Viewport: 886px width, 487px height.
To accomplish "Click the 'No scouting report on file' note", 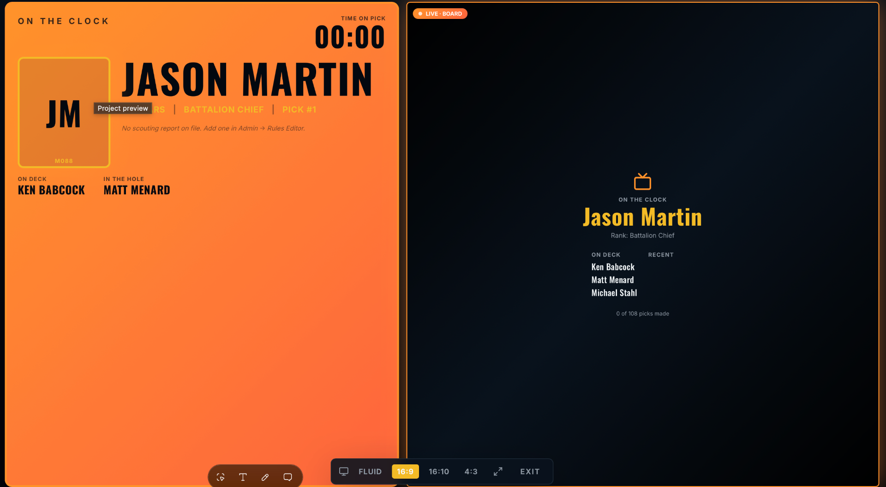I will pos(213,128).
